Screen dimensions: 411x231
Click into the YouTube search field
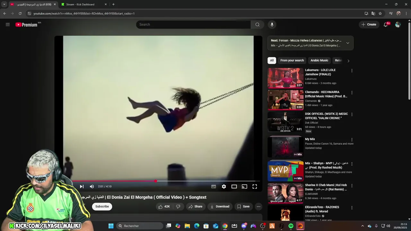(193, 24)
